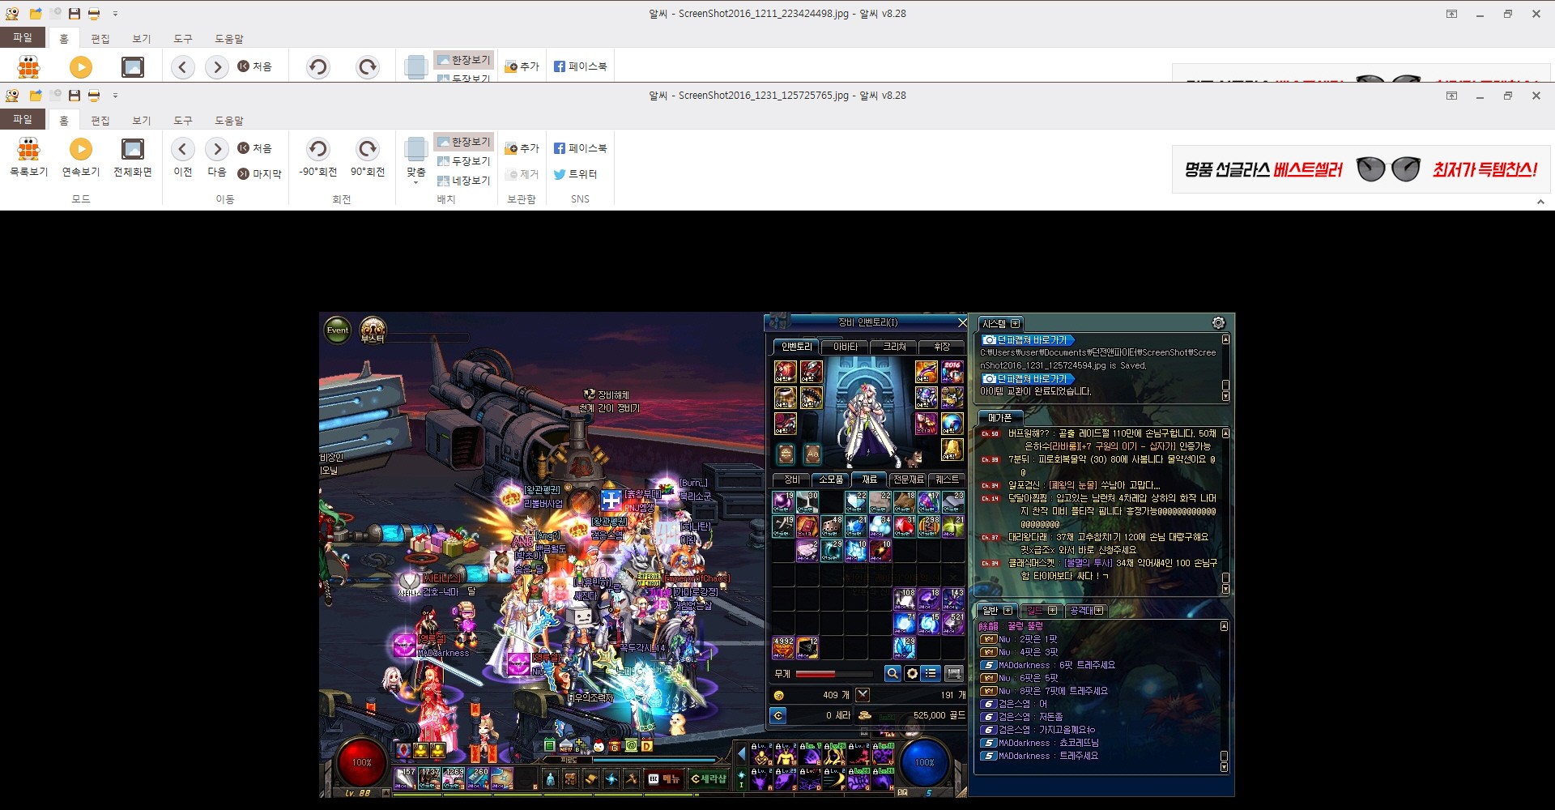Switch to 도구 ribbon tab in front window

click(183, 120)
